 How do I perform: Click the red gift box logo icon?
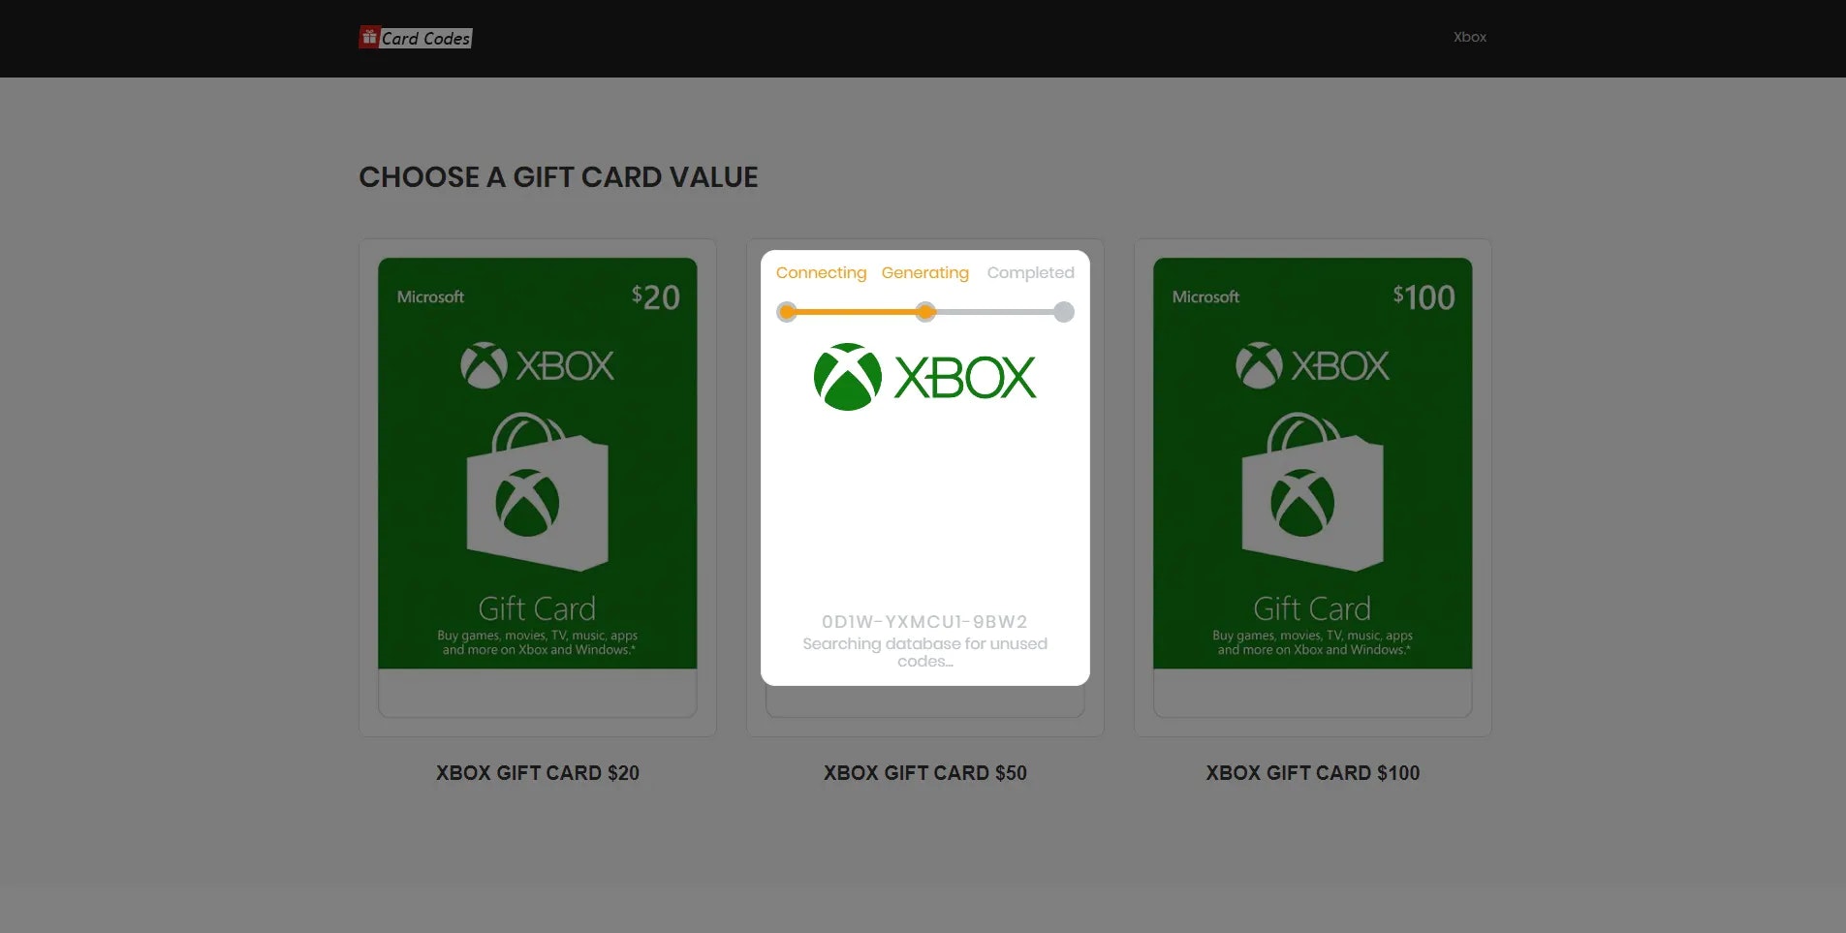[x=368, y=37]
